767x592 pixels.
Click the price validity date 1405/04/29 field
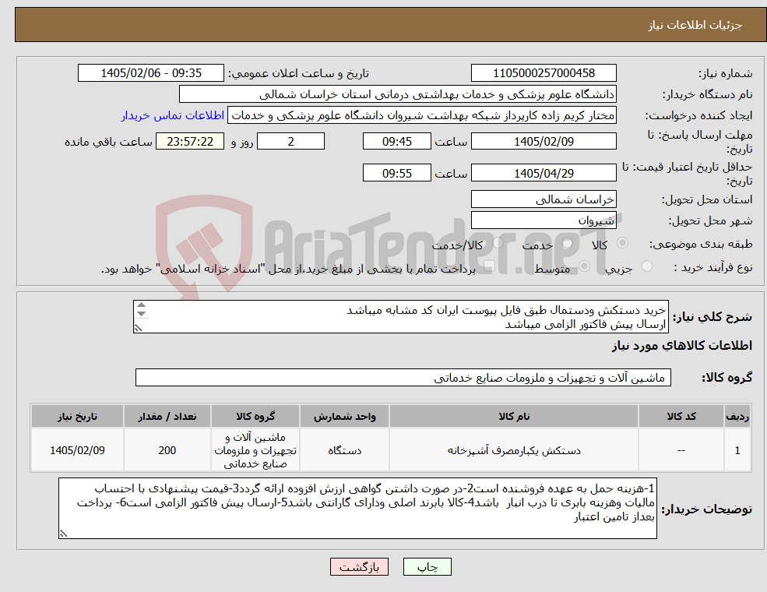[x=544, y=173]
